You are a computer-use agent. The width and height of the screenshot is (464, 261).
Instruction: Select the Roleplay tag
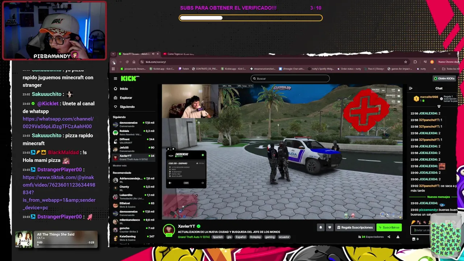point(255,237)
